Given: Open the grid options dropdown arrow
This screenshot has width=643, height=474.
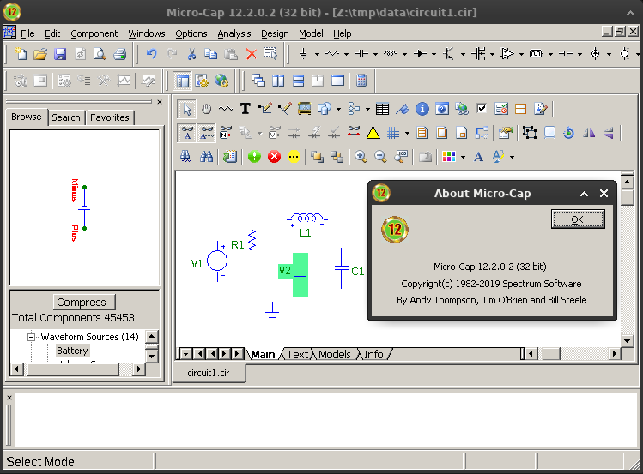Looking at the screenshot, I should coord(407,133).
